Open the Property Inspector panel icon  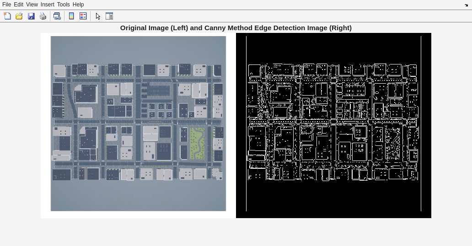click(x=109, y=16)
